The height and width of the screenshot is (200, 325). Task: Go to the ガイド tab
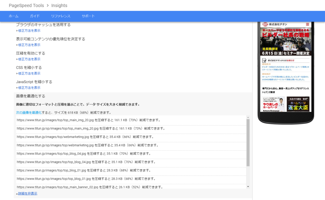tap(35, 16)
